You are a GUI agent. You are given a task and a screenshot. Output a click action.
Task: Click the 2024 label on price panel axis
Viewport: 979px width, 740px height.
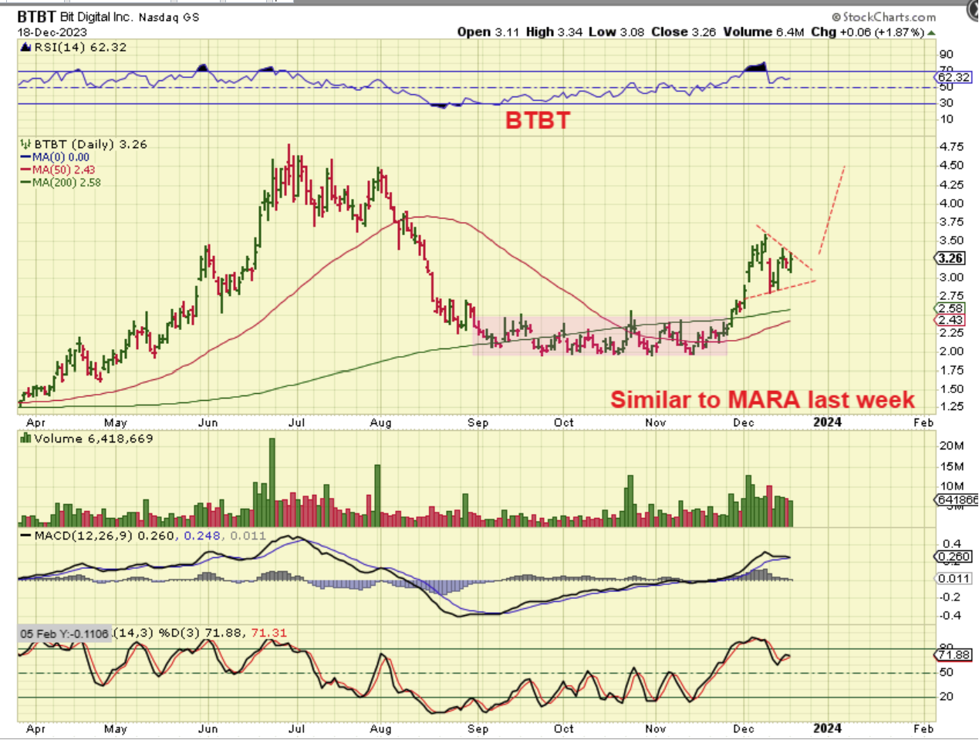pyautogui.click(x=827, y=422)
